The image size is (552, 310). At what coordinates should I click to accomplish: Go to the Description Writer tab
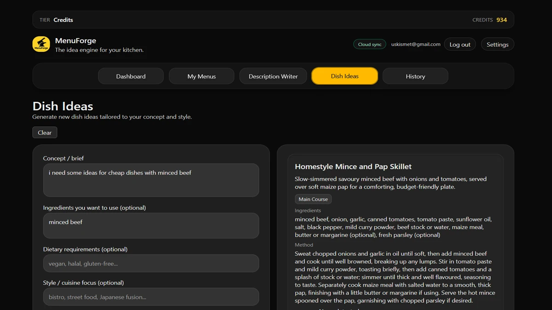coord(273,76)
